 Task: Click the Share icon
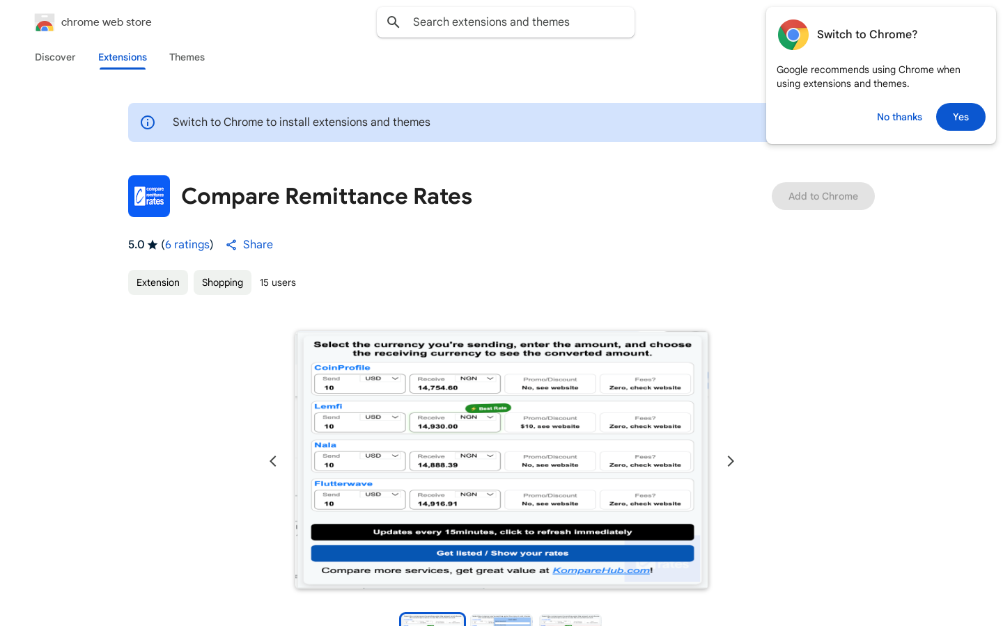tap(231, 245)
